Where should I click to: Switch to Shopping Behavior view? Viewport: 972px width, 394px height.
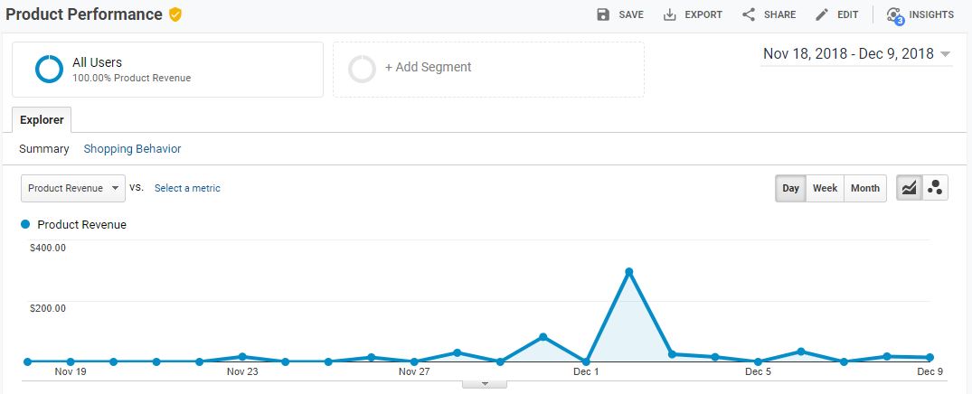pyautogui.click(x=132, y=149)
